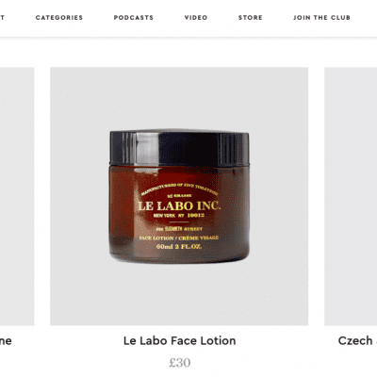
Task: Click grey background area below the jar
Action: tap(179, 295)
